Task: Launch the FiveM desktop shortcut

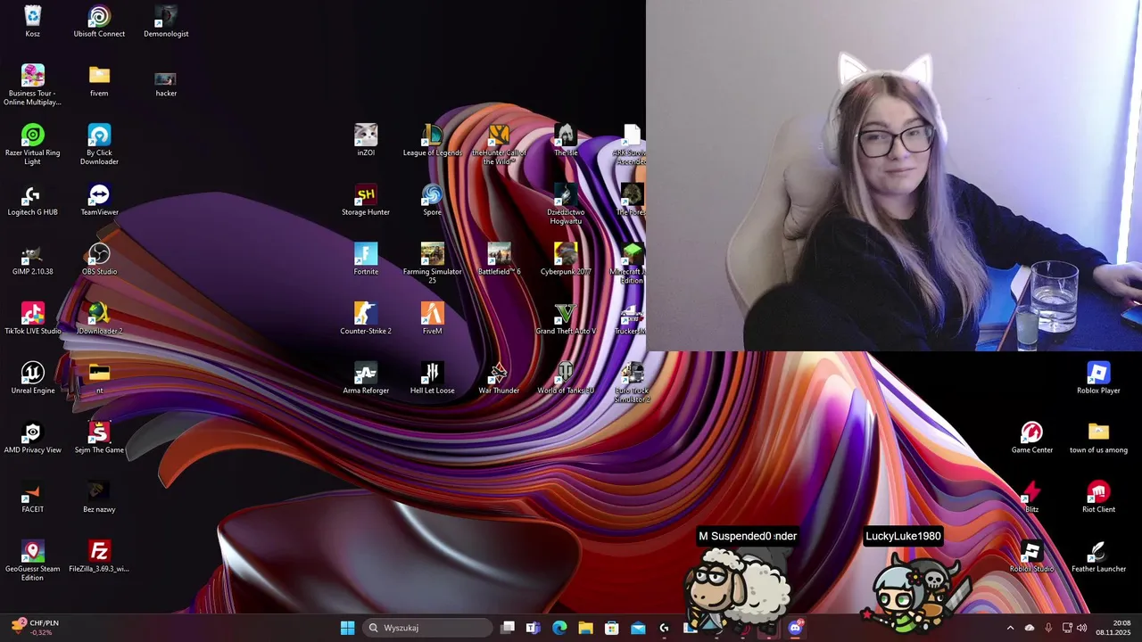Action: (432, 318)
